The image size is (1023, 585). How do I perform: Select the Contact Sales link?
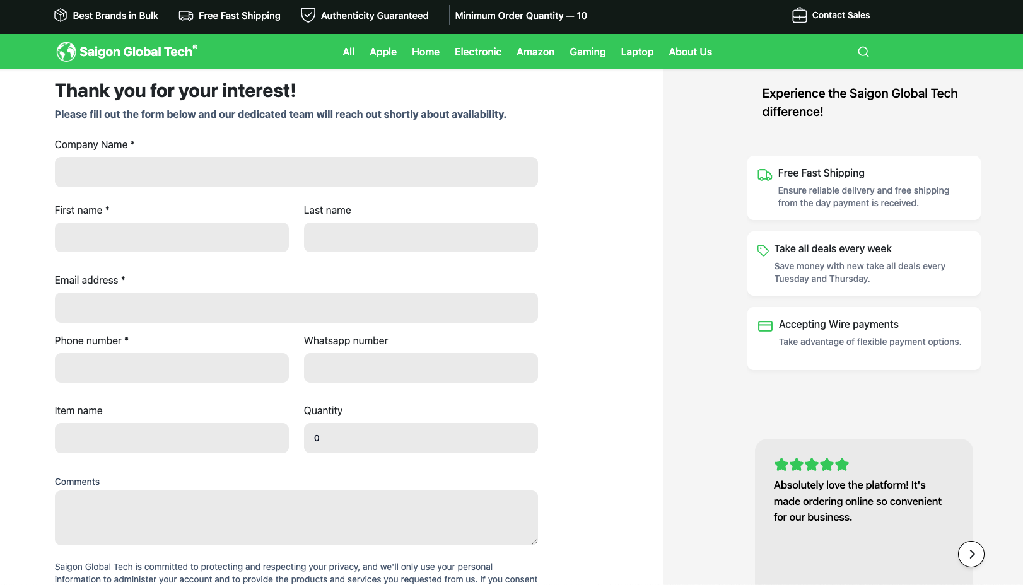coord(840,15)
